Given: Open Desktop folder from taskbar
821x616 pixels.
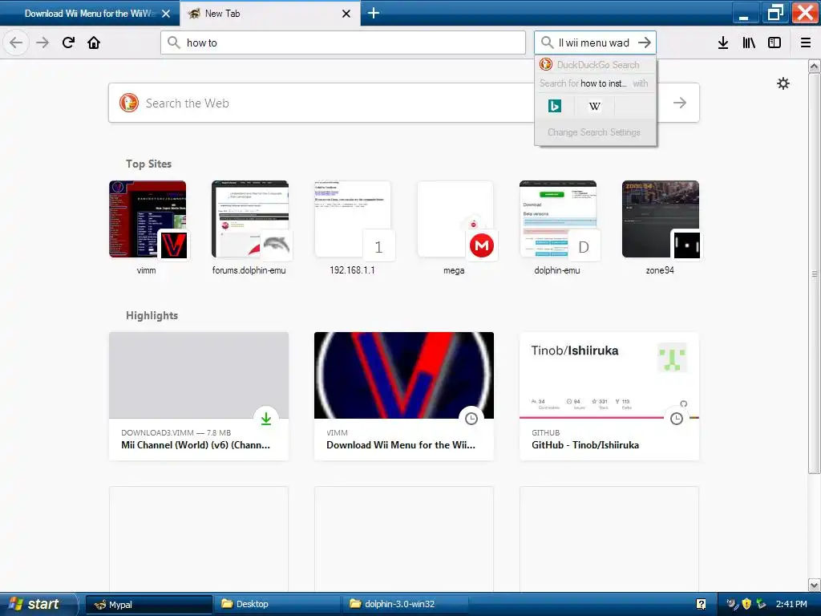Looking at the screenshot, I should point(277,605).
